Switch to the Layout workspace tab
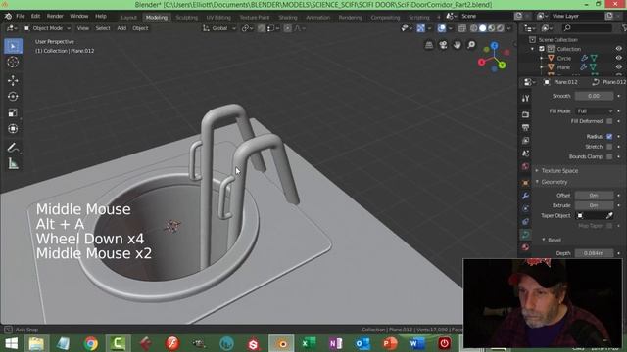 click(x=128, y=18)
